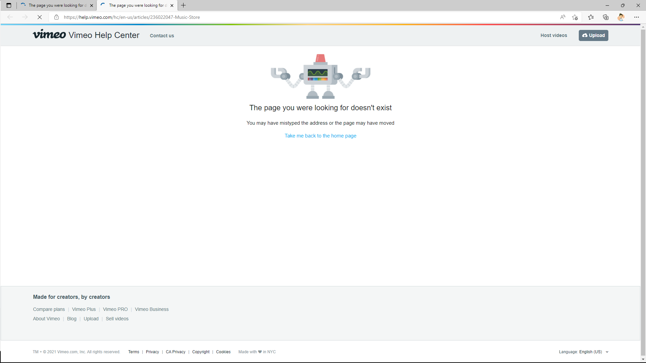Open a new tab with plus button
Screen dimensions: 646x363
coord(183,5)
